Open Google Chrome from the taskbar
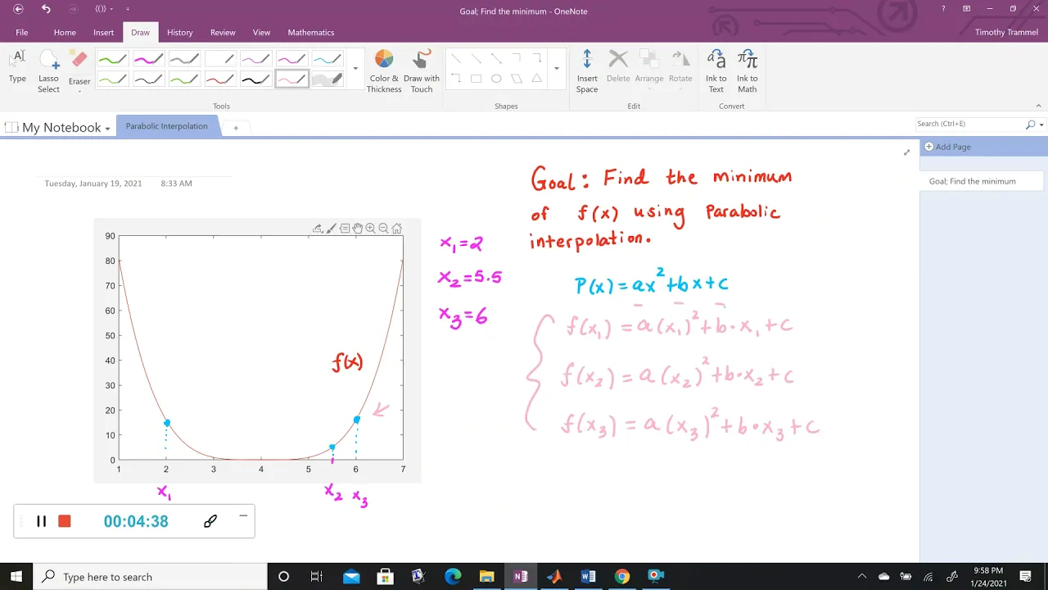 (622, 577)
